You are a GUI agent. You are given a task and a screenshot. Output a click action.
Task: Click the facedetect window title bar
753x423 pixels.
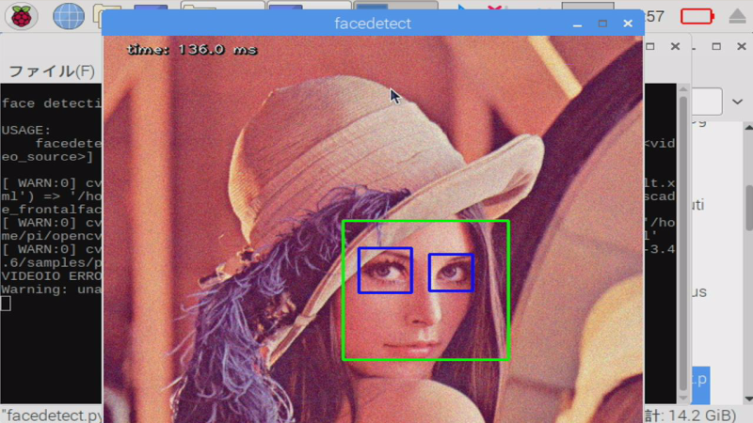[x=373, y=23]
